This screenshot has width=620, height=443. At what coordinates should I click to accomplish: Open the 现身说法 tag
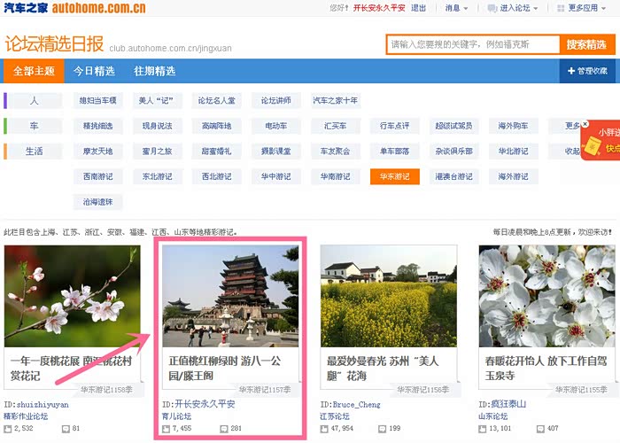(157, 126)
